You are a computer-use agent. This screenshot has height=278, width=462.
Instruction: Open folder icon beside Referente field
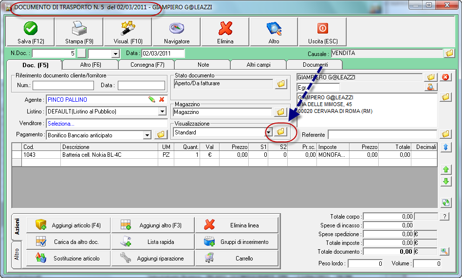[446, 134]
